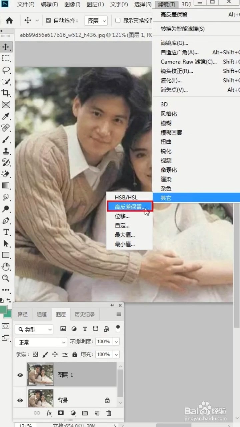Select the Horizontal Type tool

point(6,232)
